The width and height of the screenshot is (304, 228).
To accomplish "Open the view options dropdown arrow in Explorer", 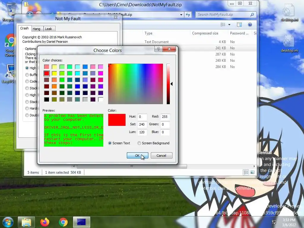I will coord(229,25).
